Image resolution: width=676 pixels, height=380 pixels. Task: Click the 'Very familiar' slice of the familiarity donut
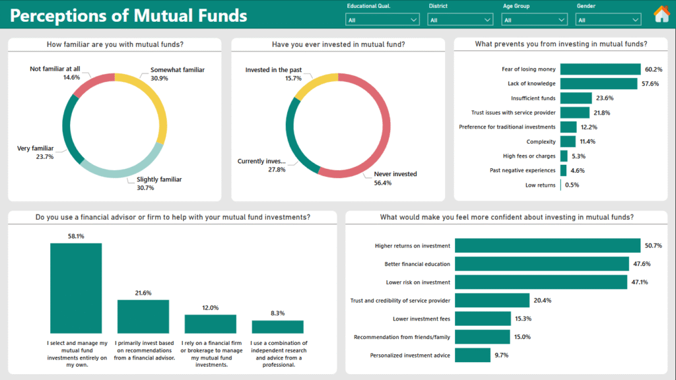click(66, 130)
